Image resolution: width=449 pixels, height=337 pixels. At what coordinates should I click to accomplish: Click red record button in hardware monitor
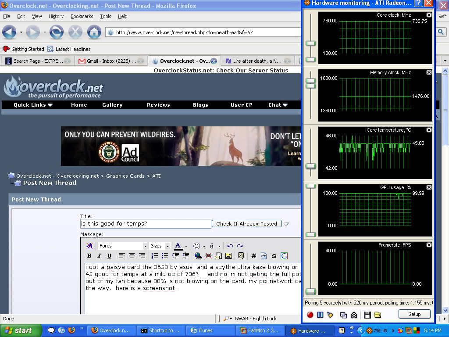[310, 315]
